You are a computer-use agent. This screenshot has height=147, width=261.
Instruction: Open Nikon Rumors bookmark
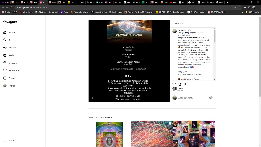[x=26, y=12]
